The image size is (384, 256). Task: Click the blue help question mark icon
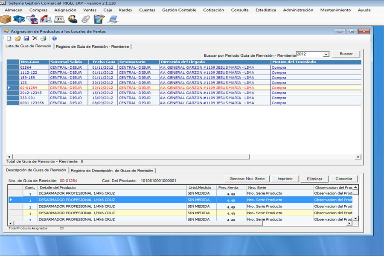pos(54,38)
